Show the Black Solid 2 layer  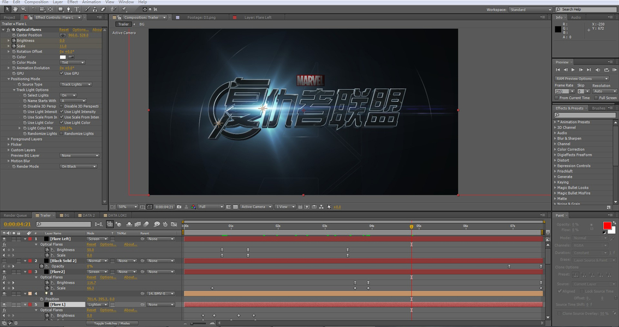[x=4, y=261]
